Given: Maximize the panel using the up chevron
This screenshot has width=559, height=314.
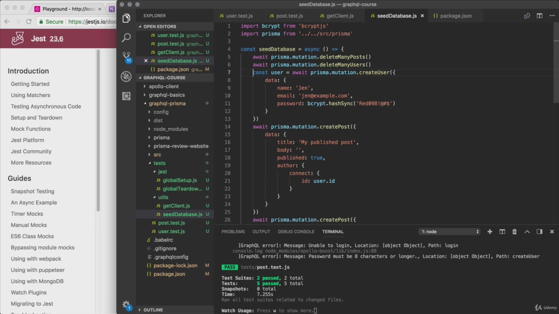Looking at the screenshot, I should (x=527, y=232).
